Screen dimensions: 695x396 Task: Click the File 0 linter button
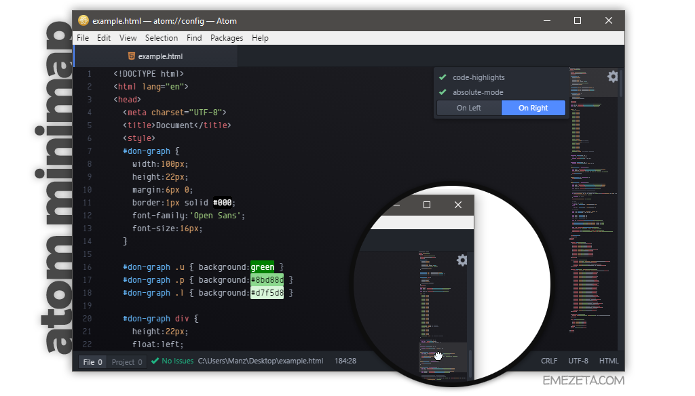coord(92,362)
